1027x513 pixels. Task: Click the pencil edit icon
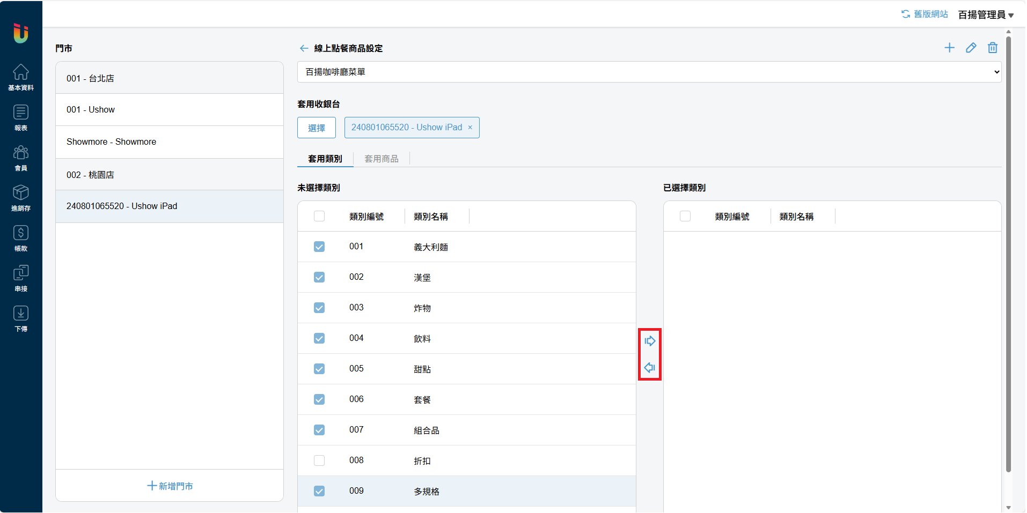(x=971, y=48)
